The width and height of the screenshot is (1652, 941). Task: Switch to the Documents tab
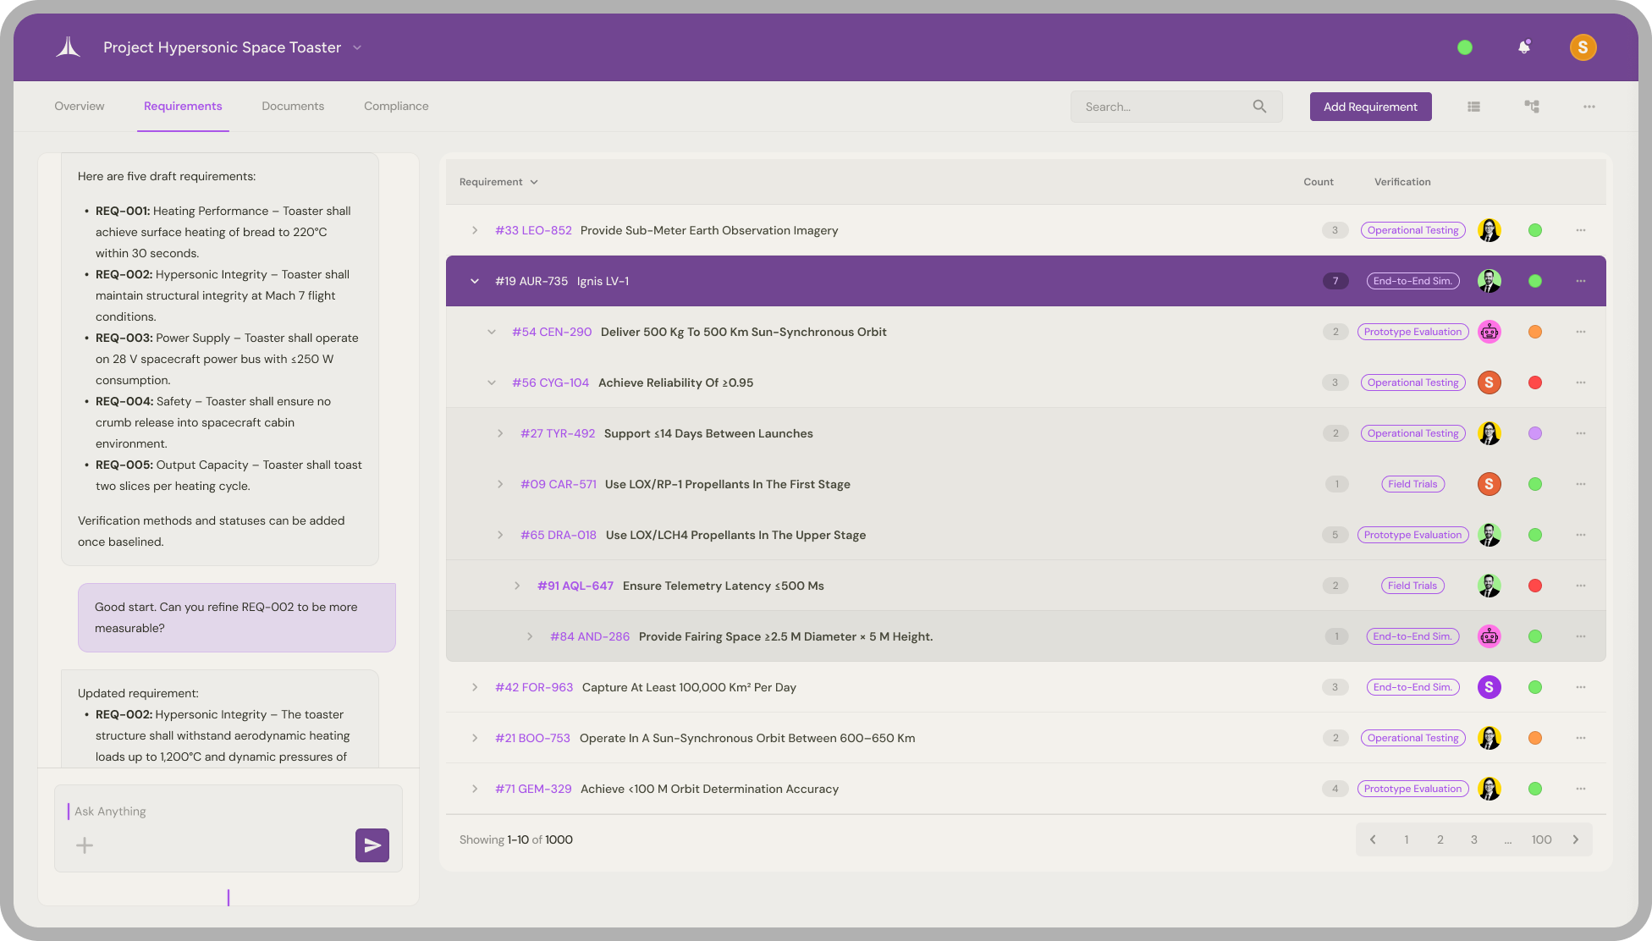tap(293, 106)
